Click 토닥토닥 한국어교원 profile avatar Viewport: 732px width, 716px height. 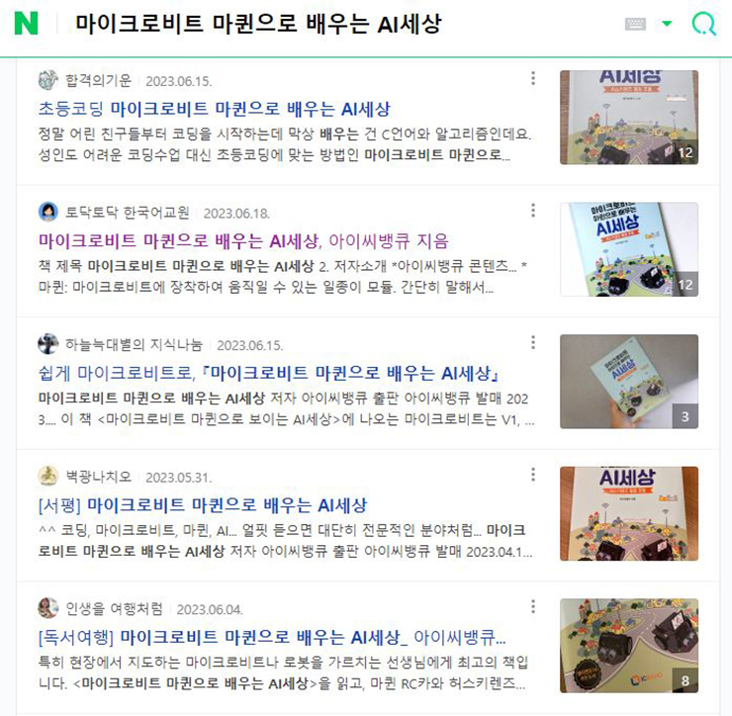pyautogui.click(x=48, y=213)
